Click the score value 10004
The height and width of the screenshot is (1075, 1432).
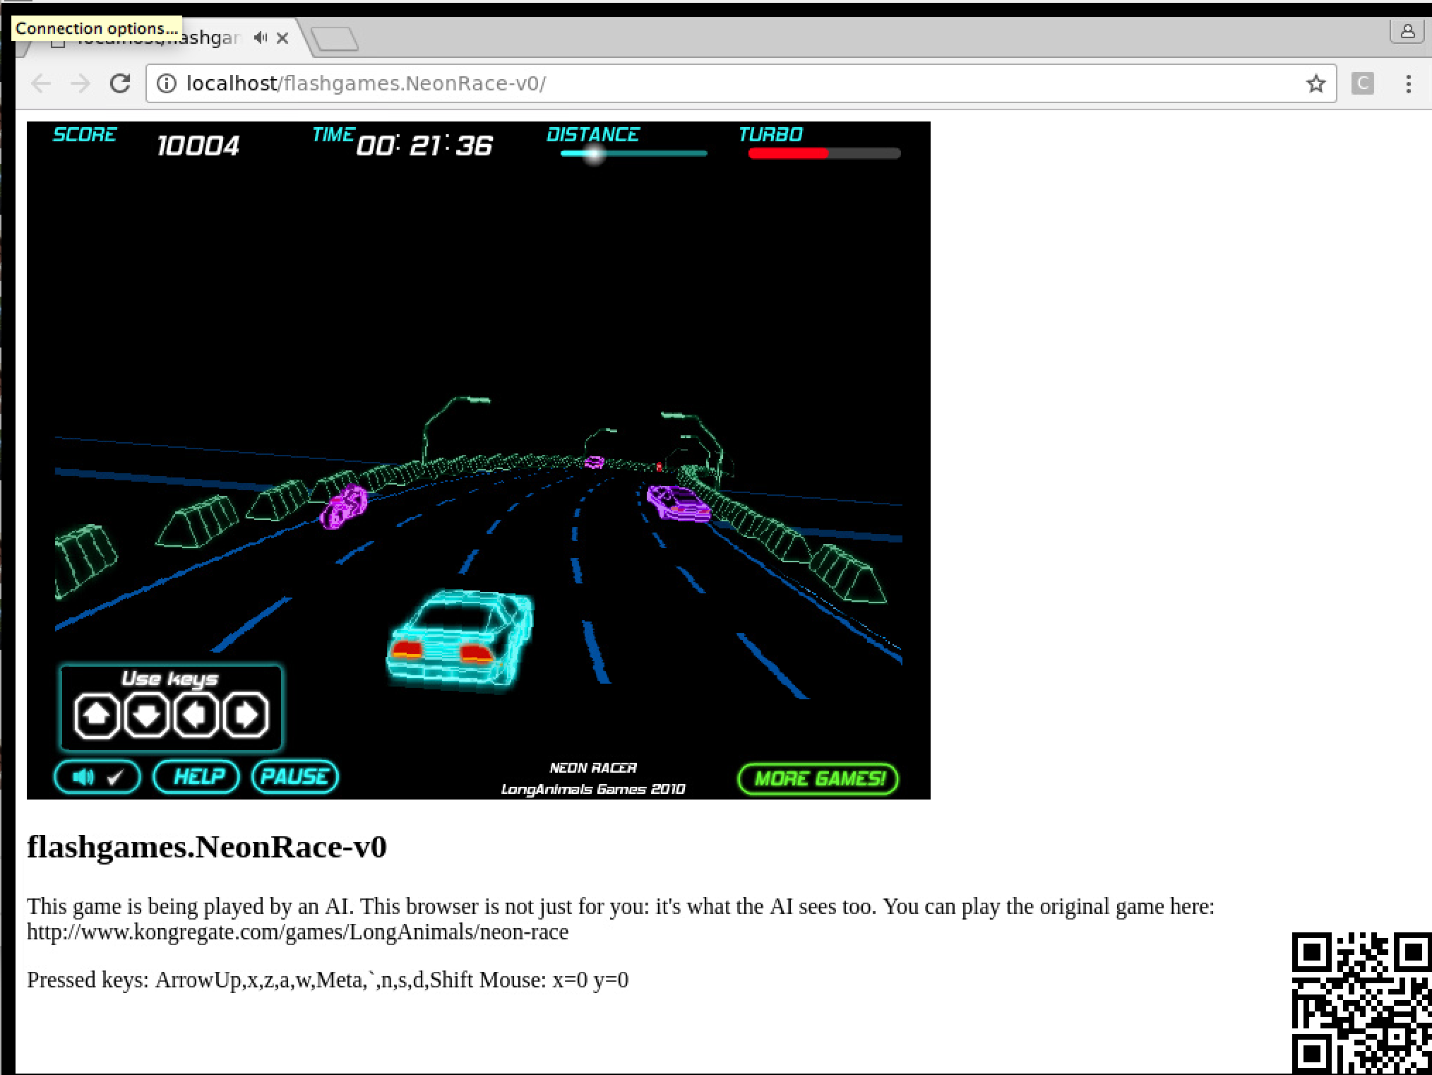point(198,146)
